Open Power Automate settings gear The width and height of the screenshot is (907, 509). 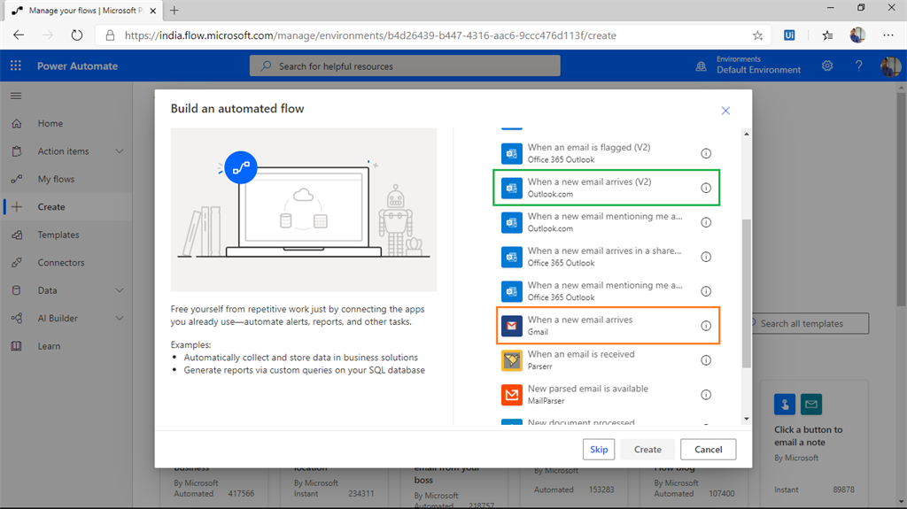point(827,66)
